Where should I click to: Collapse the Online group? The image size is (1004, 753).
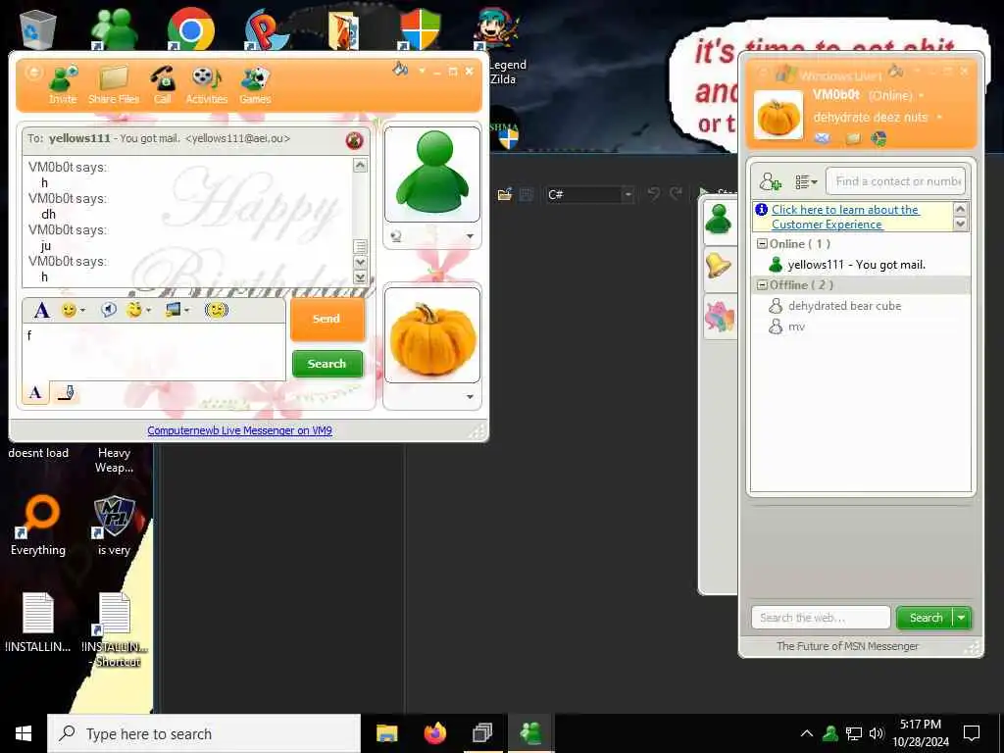coord(762,244)
